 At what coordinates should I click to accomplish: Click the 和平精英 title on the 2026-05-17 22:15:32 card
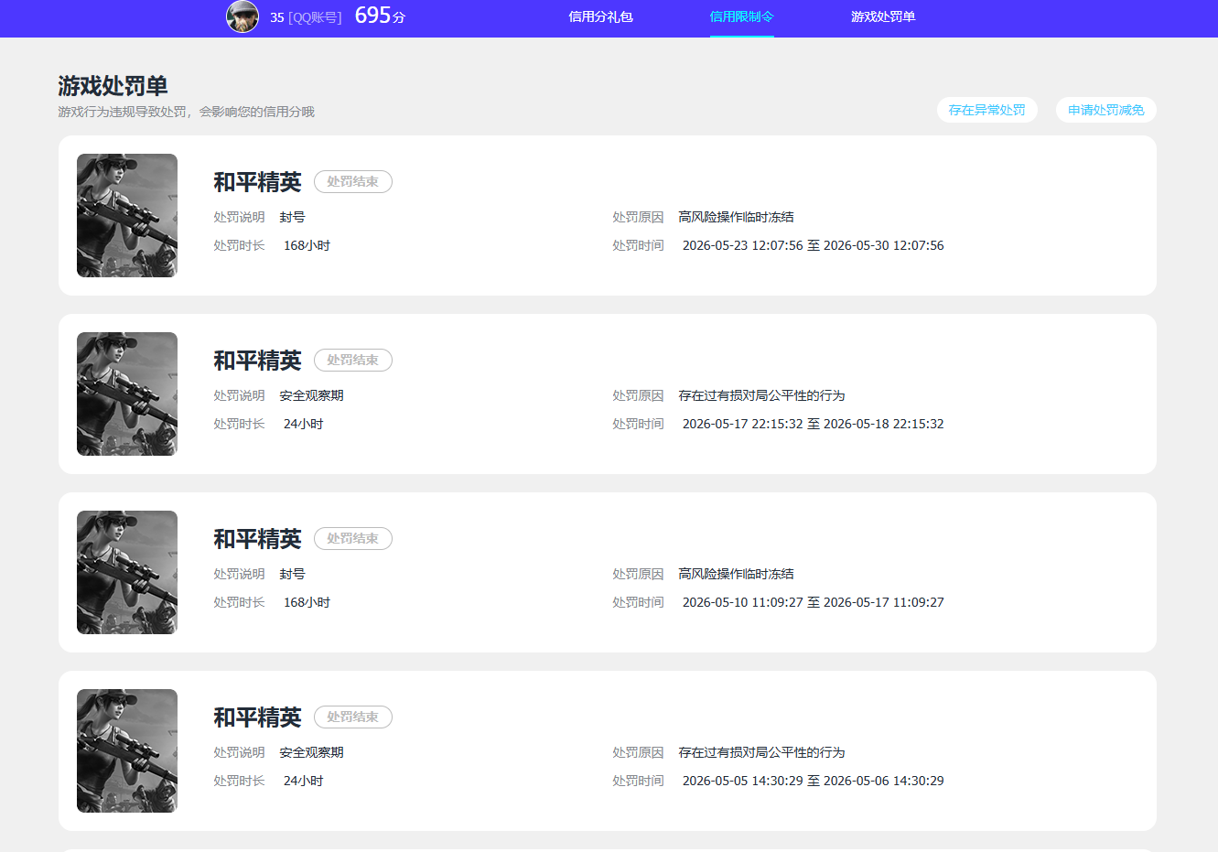pos(257,361)
